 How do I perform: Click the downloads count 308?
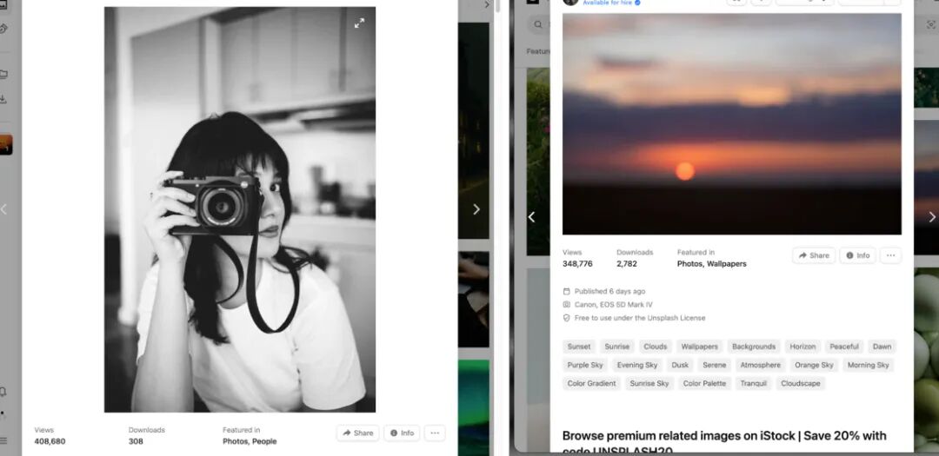pyautogui.click(x=135, y=441)
